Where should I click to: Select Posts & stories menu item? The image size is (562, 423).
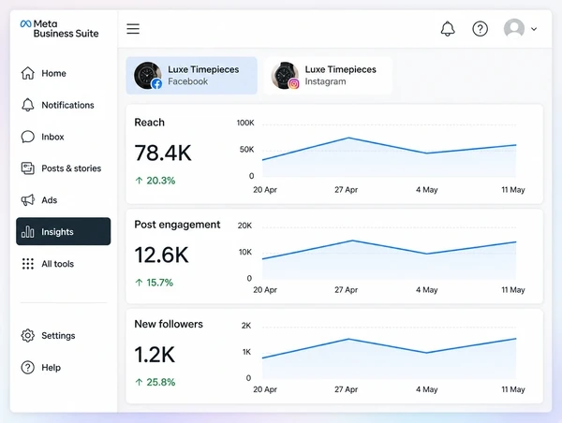[71, 168]
